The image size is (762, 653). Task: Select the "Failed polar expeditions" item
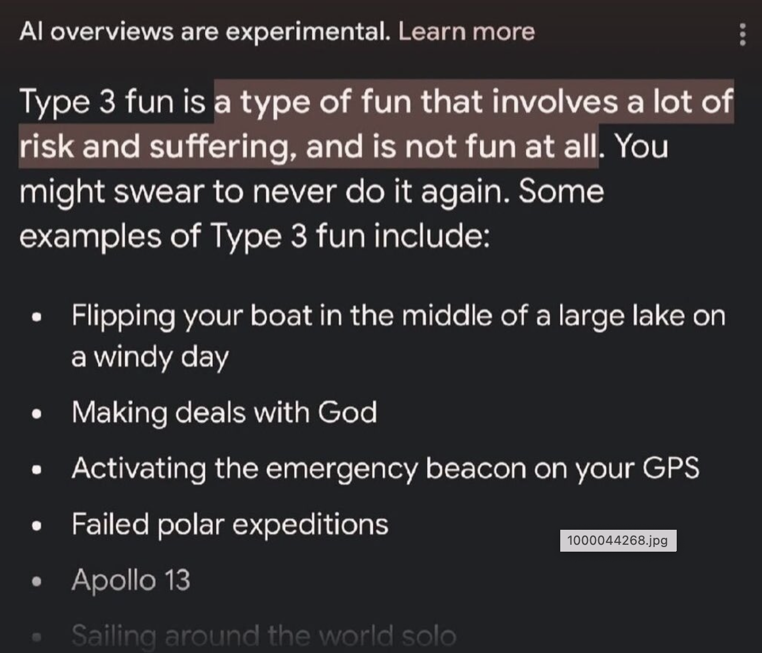(230, 524)
